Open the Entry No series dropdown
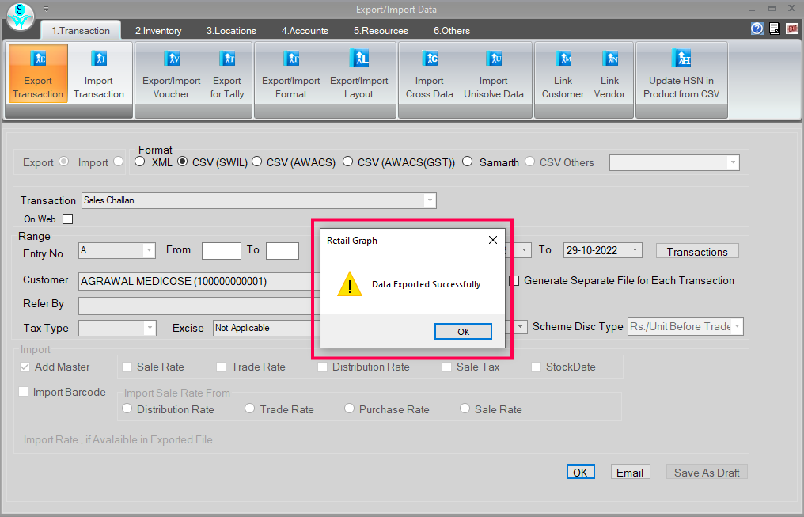 tap(149, 250)
